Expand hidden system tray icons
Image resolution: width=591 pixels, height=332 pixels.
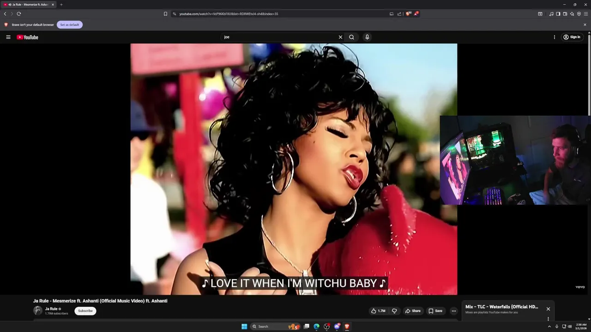coord(549,326)
